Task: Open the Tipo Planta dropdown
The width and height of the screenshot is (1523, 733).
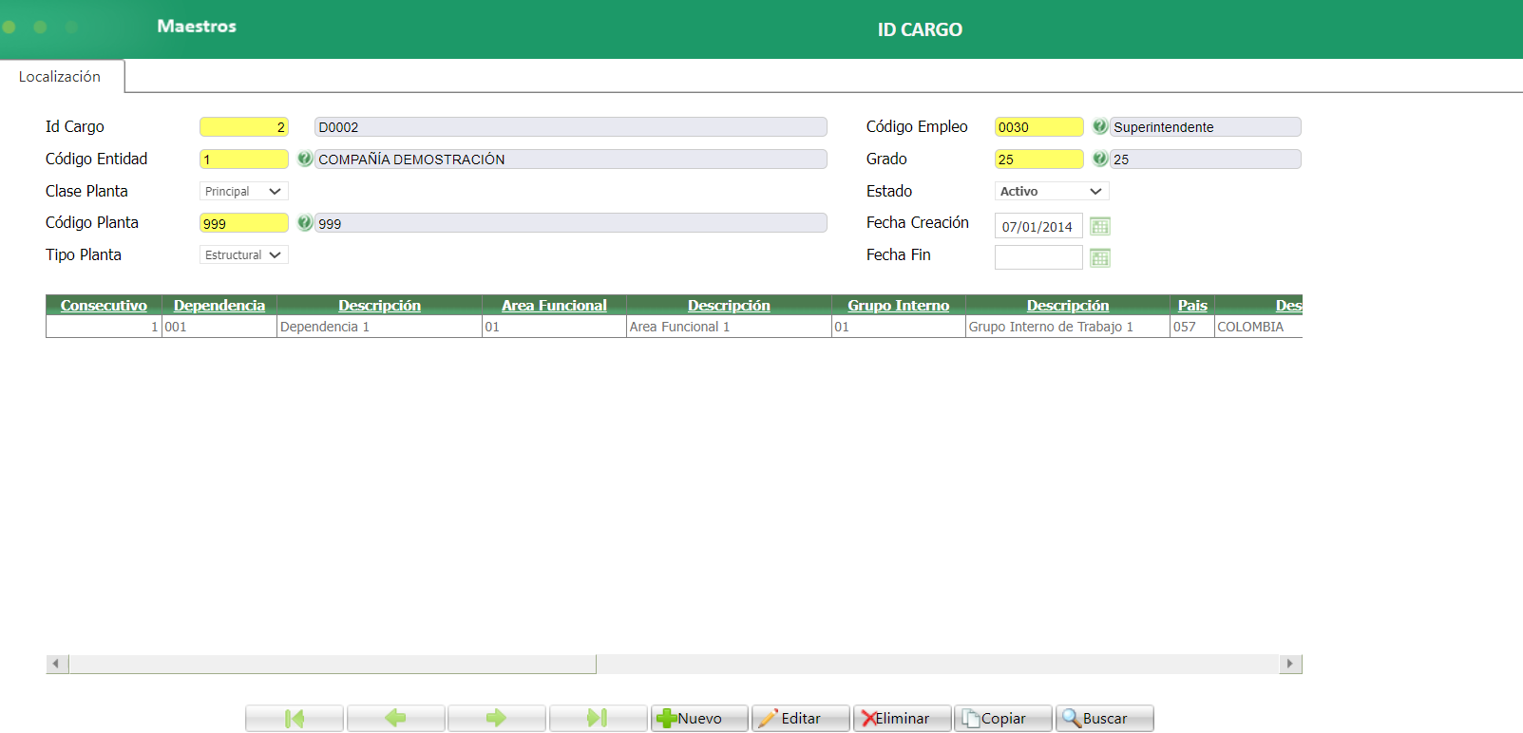Action: click(243, 254)
